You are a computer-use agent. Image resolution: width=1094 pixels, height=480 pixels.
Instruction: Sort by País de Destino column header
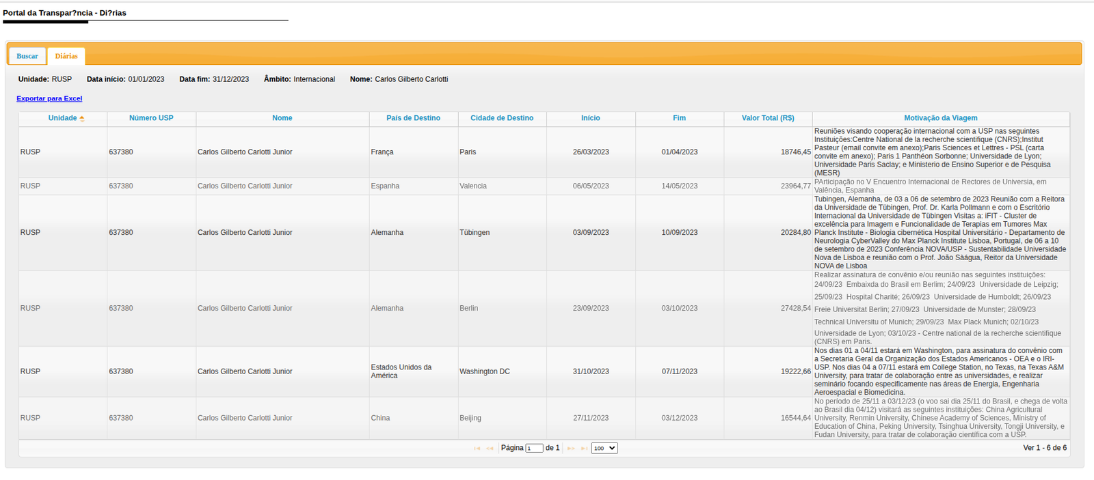[413, 118]
